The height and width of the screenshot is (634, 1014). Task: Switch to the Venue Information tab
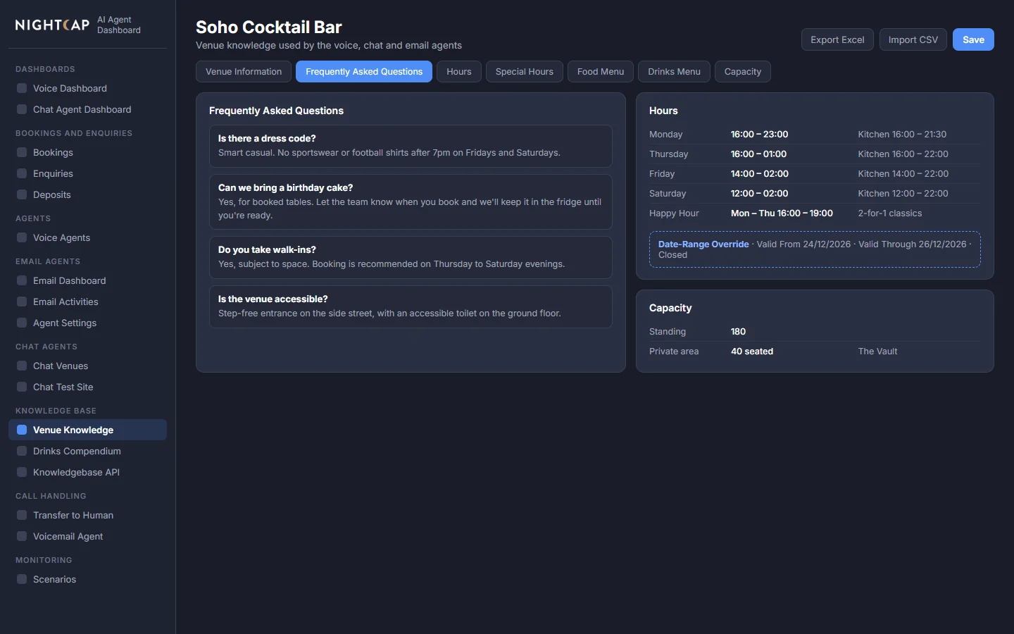pos(244,72)
